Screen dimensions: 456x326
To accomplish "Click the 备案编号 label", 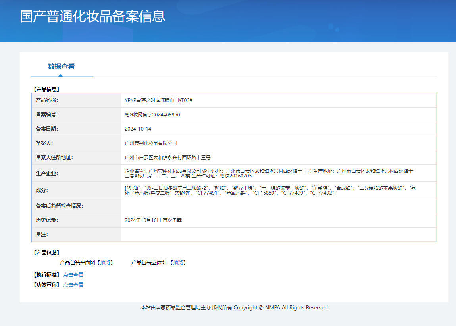I will click(x=47, y=114).
